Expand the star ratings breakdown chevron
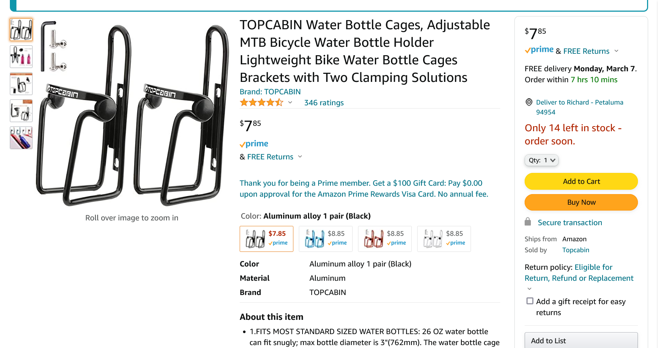Screen dimensions: 658x348 tap(290, 103)
